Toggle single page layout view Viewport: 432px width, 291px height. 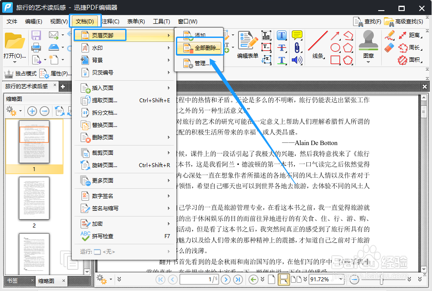pyautogui.click(x=272, y=280)
